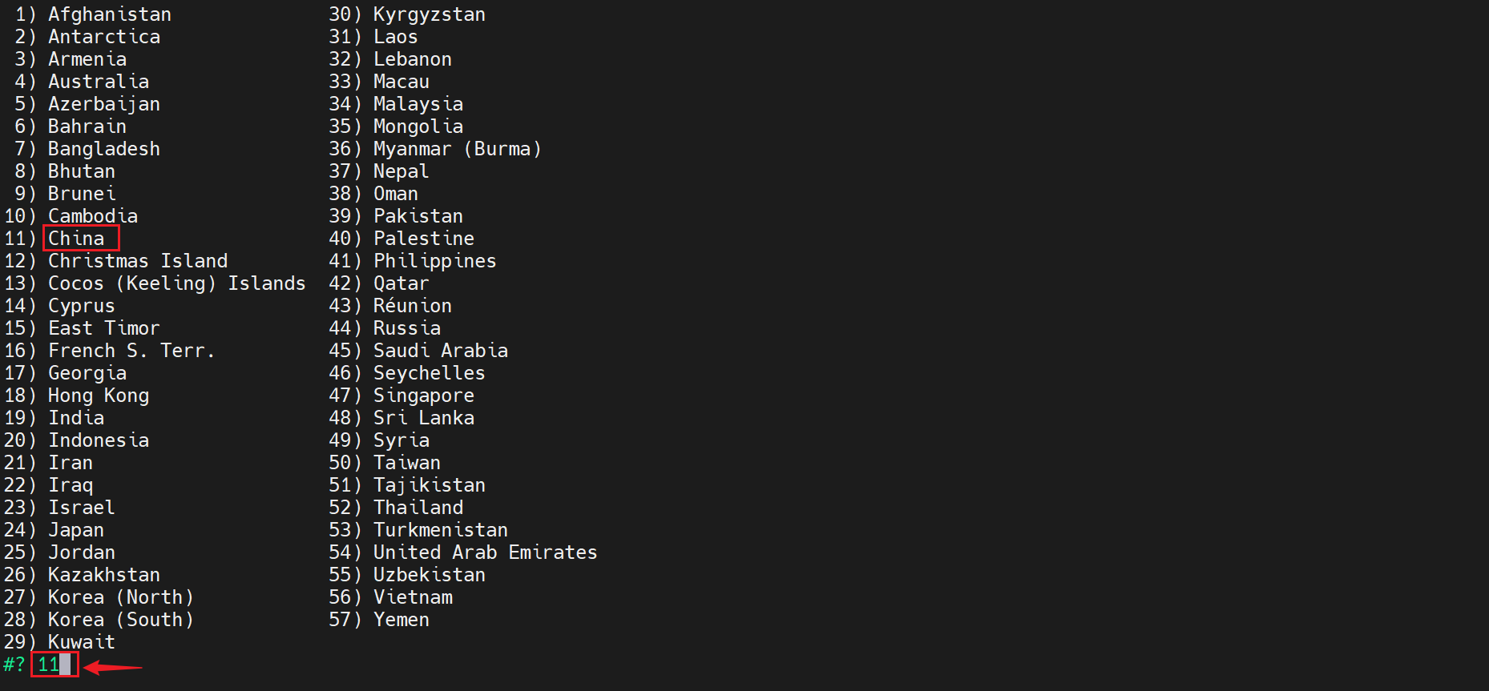Viewport: 1489px width, 691px height.
Task: Click the highlighted China entry
Action: coord(77,239)
